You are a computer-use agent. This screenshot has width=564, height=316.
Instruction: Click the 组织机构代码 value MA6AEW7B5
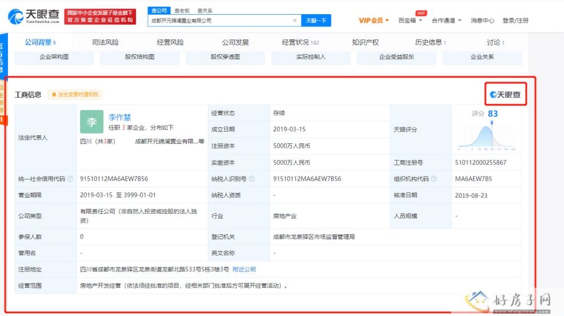(x=473, y=179)
